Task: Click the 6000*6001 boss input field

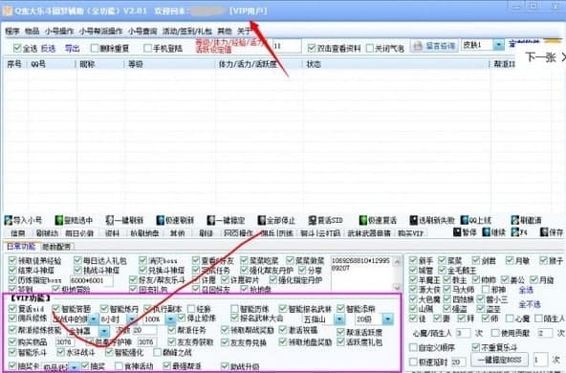Action: tap(91, 280)
